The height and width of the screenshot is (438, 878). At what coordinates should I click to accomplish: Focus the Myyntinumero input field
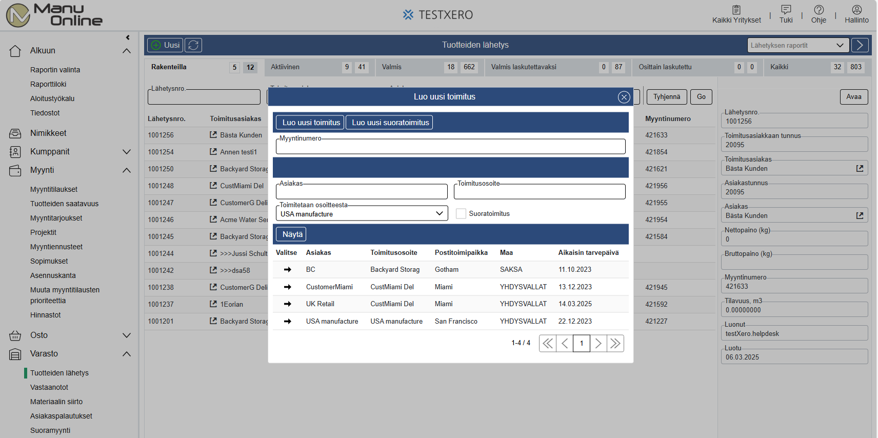click(451, 147)
